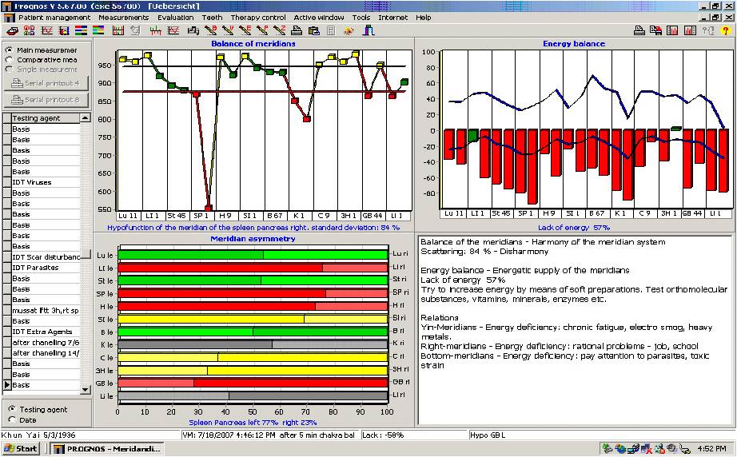Click the colored horizontal bars icon with black stripe
This screenshot has height=457, width=737.
(x=81, y=31)
